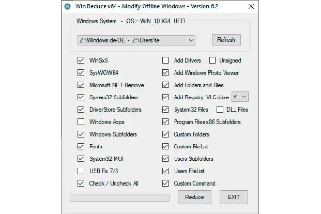Click the dropdown arrow beside Z:\Users path
Viewport: 321px width, 214px height.
(x=191, y=40)
